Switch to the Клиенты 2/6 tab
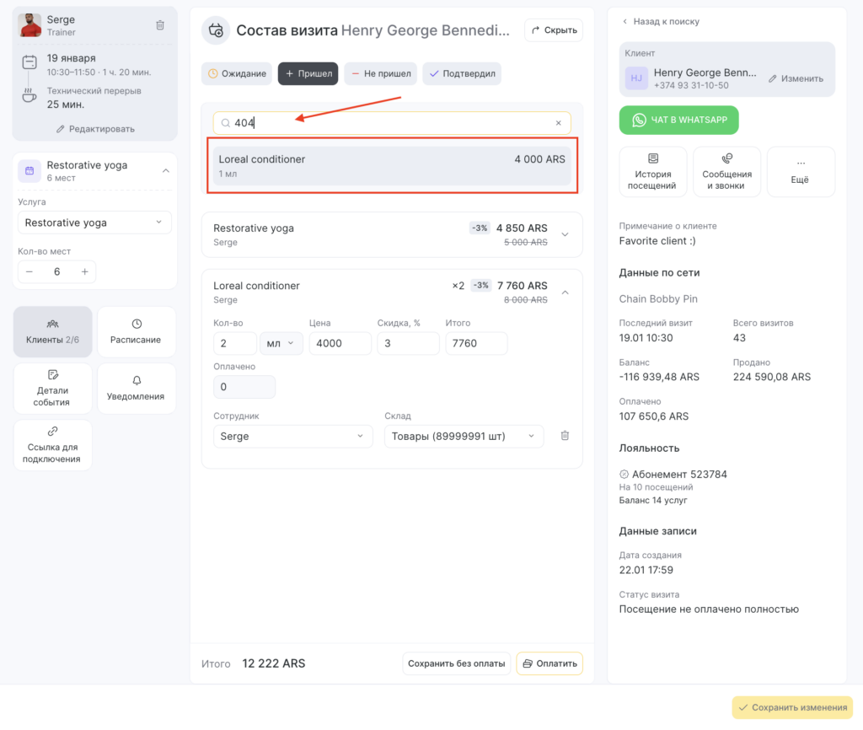Viewport: 863px width, 730px height. coord(52,332)
